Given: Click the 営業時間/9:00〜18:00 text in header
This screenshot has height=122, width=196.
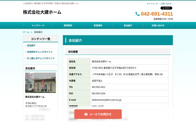Looking at the screenshot, I should click(163, 19).
